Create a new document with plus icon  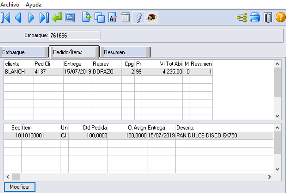pos(86,17)
